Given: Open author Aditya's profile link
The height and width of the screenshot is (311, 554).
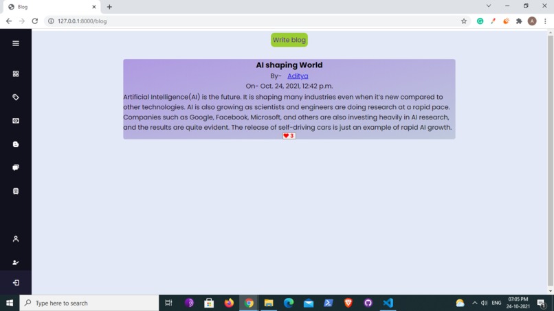Looking at the screenshot, I should [x=298, y=76].
